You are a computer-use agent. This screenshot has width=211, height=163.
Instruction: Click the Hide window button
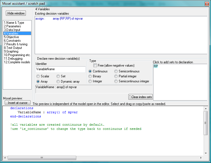[x=16, y=13]
